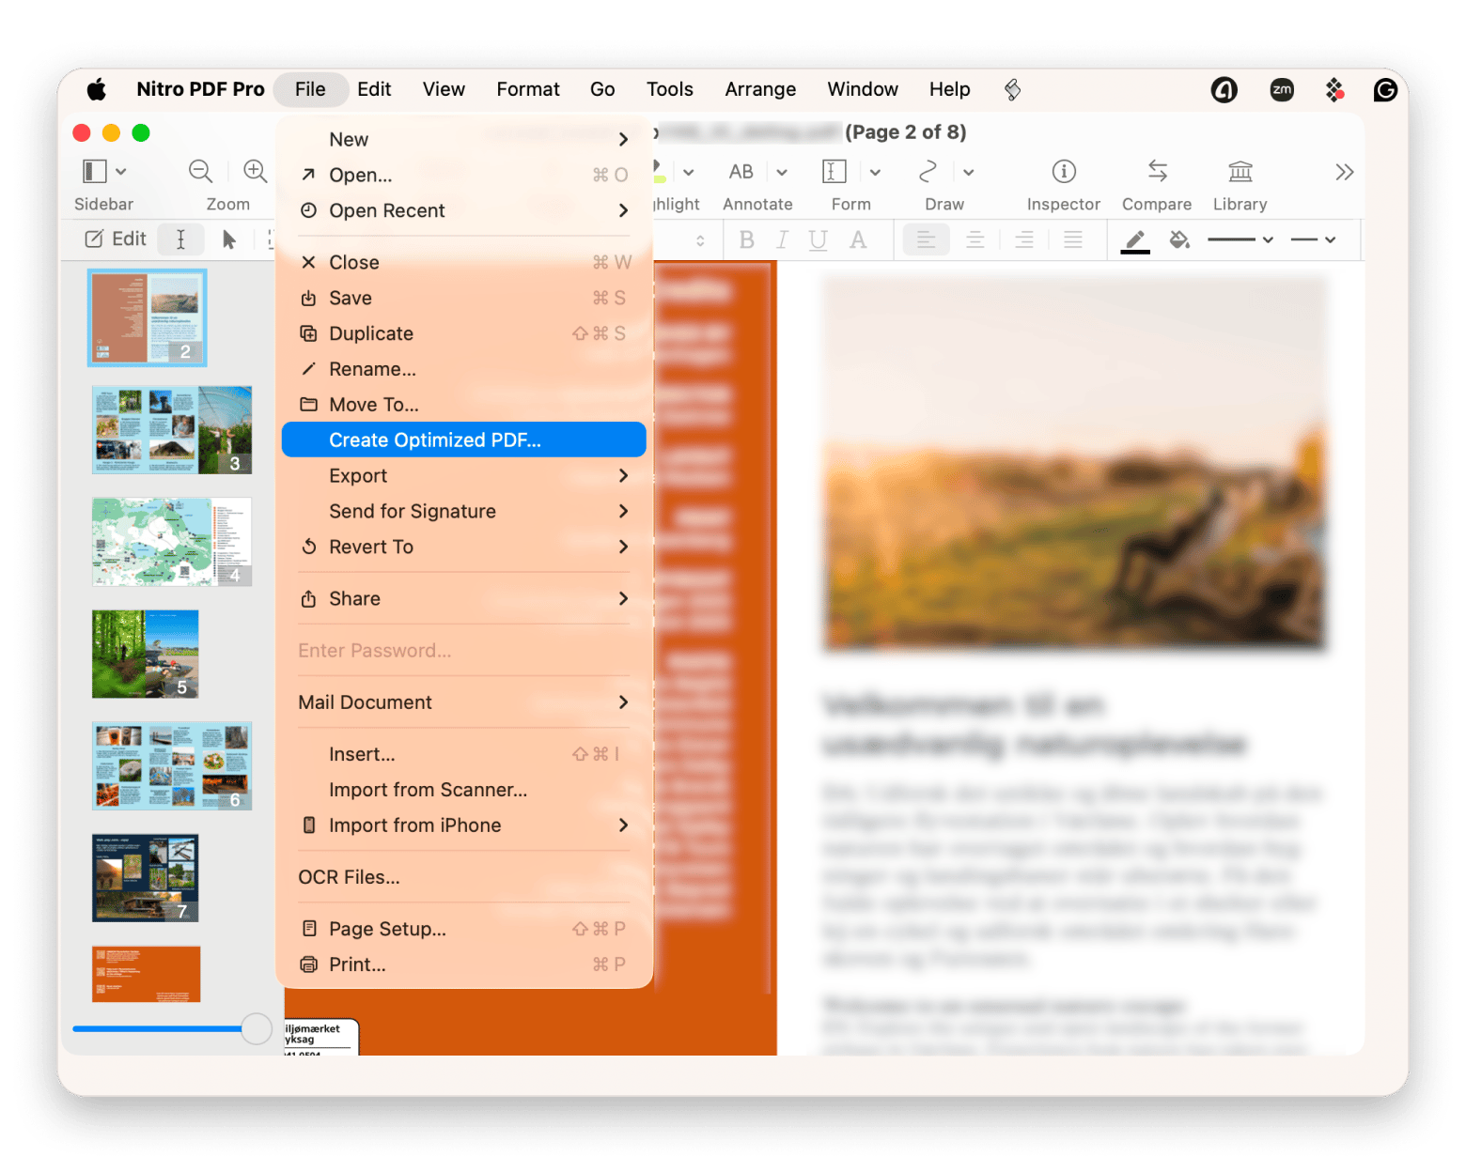
Task: Show more toolbar items chevrons
Action: (1345, 172)
